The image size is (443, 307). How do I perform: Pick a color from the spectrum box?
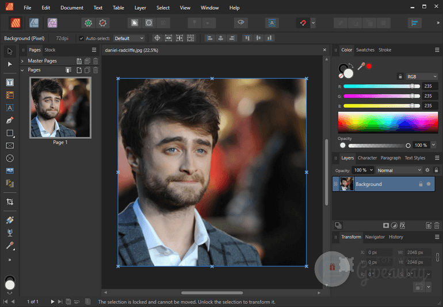388,122
